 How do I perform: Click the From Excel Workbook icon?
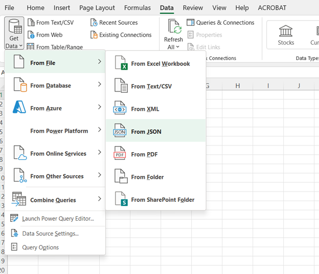point(121,63)
